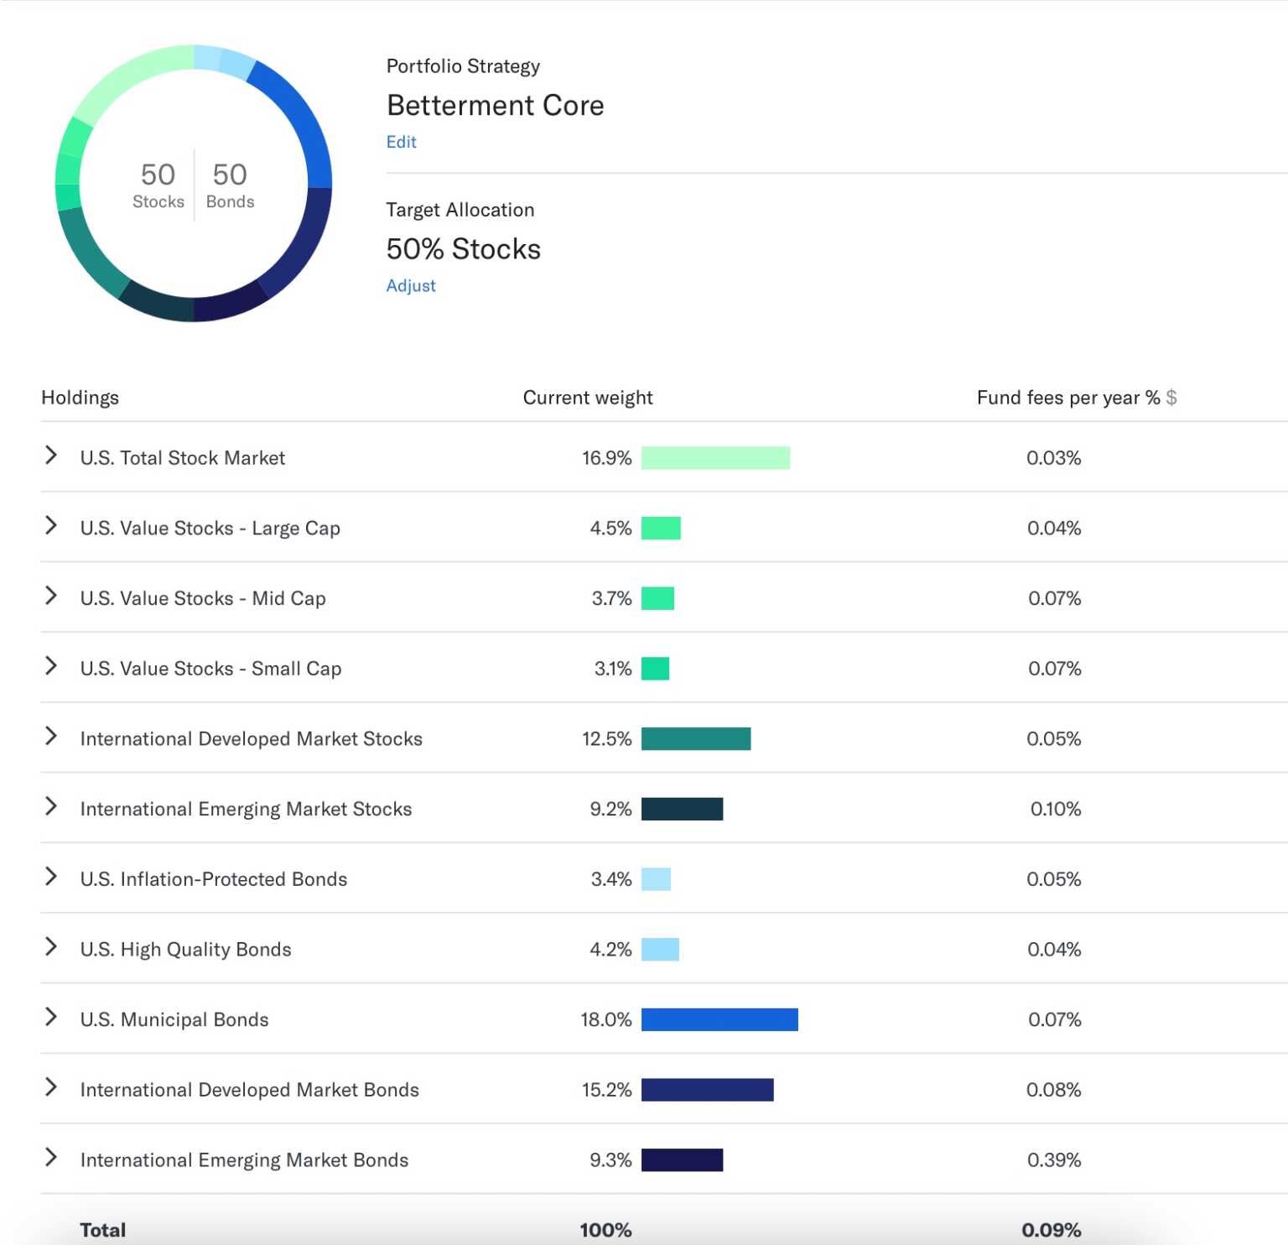This screenshot has width=1288, height=1245.
Task: Expand U.S. Municipal Bonds row
Action: (51, 1018)
